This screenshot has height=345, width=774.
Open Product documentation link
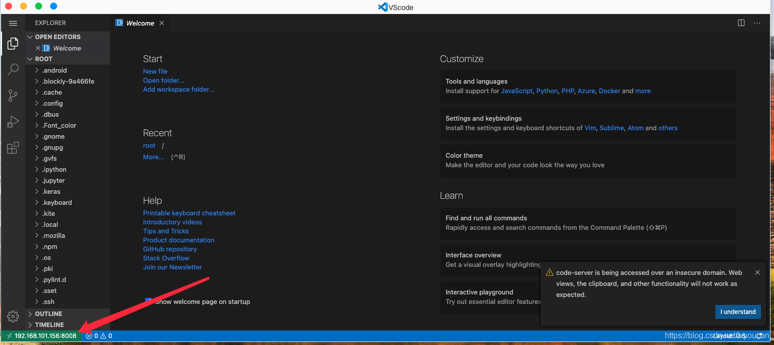(x=179, y=240)
